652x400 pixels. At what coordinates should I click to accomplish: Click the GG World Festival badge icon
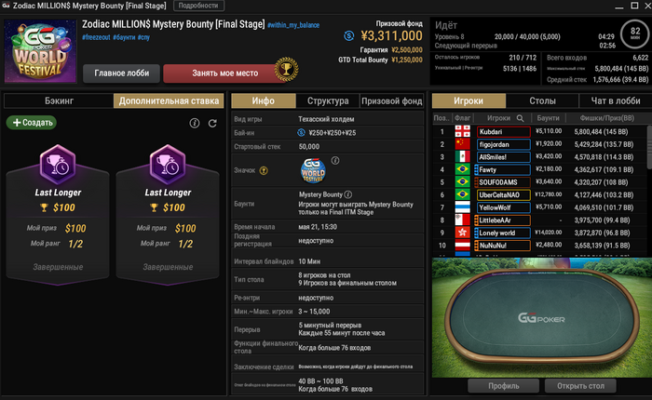313,171
